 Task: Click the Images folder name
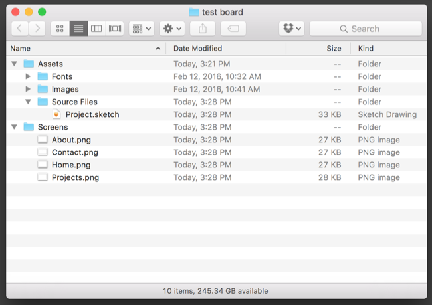click(x=65, y=89)
